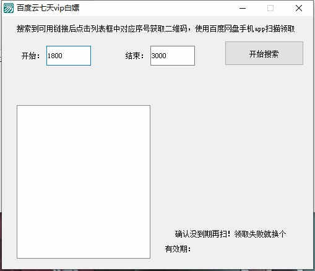Viewport: 315px width, 271px height.
Task: Click the blank value area after 有效期:
Action: [x=237, y=249]
